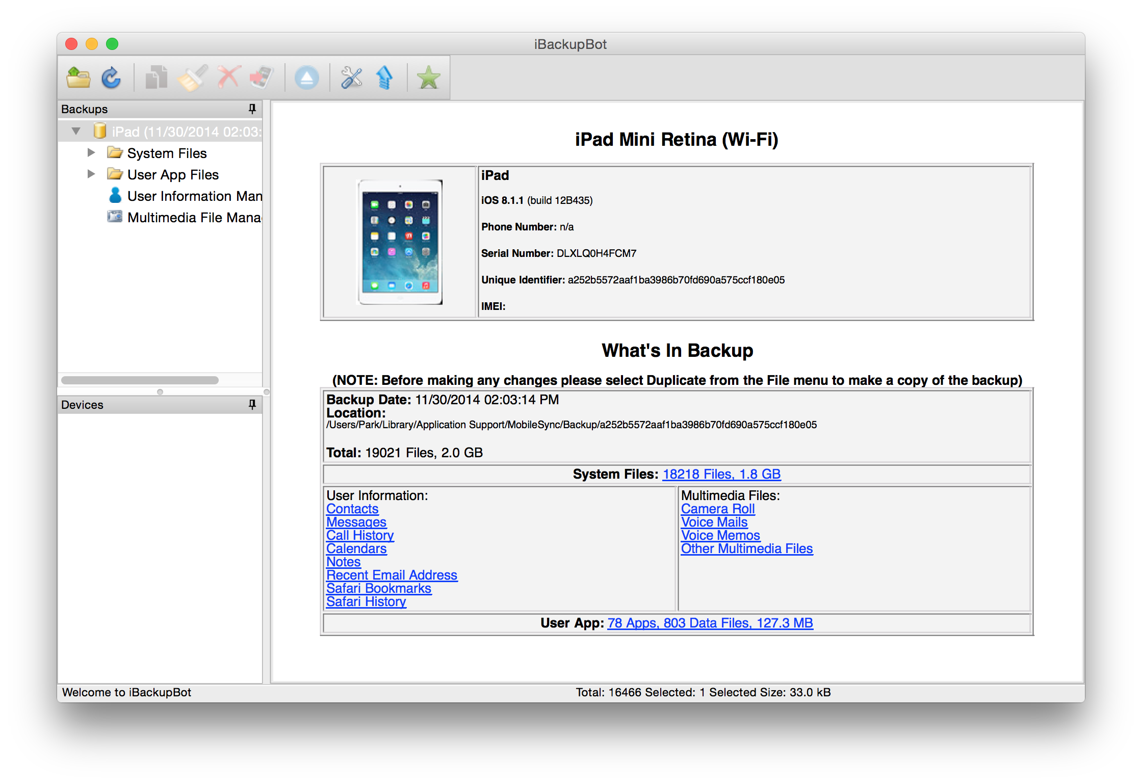This screenshot has width=1142, height=784.
Task: Open the Safari History link
Action: tap(366, 602)
